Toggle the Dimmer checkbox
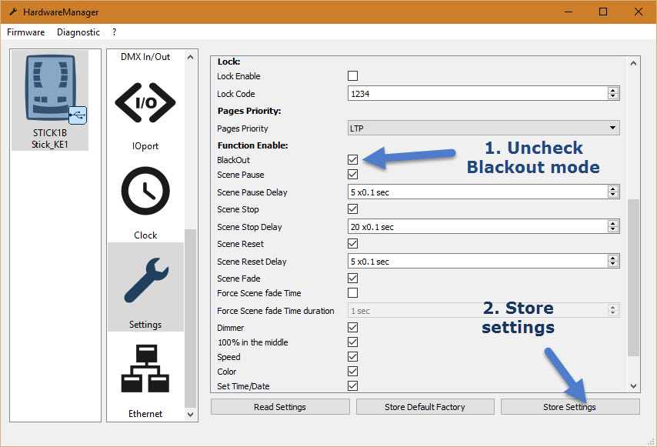Viewport: 657px width, 447px height. point(353,327)
